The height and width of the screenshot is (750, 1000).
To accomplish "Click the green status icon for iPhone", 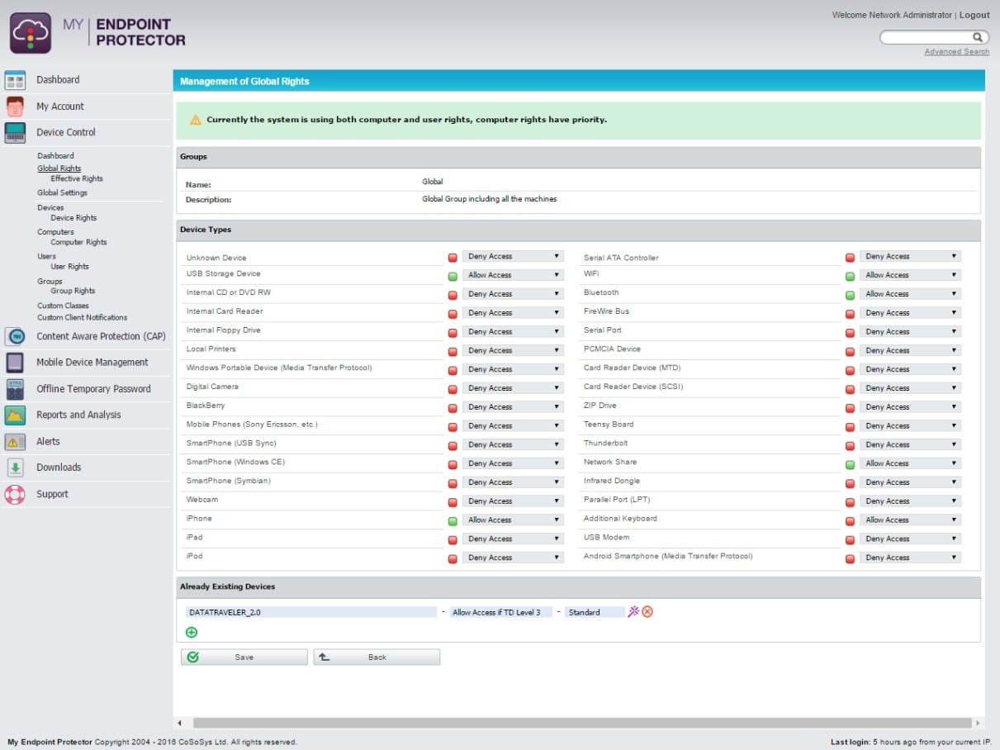I will (453, 521).
